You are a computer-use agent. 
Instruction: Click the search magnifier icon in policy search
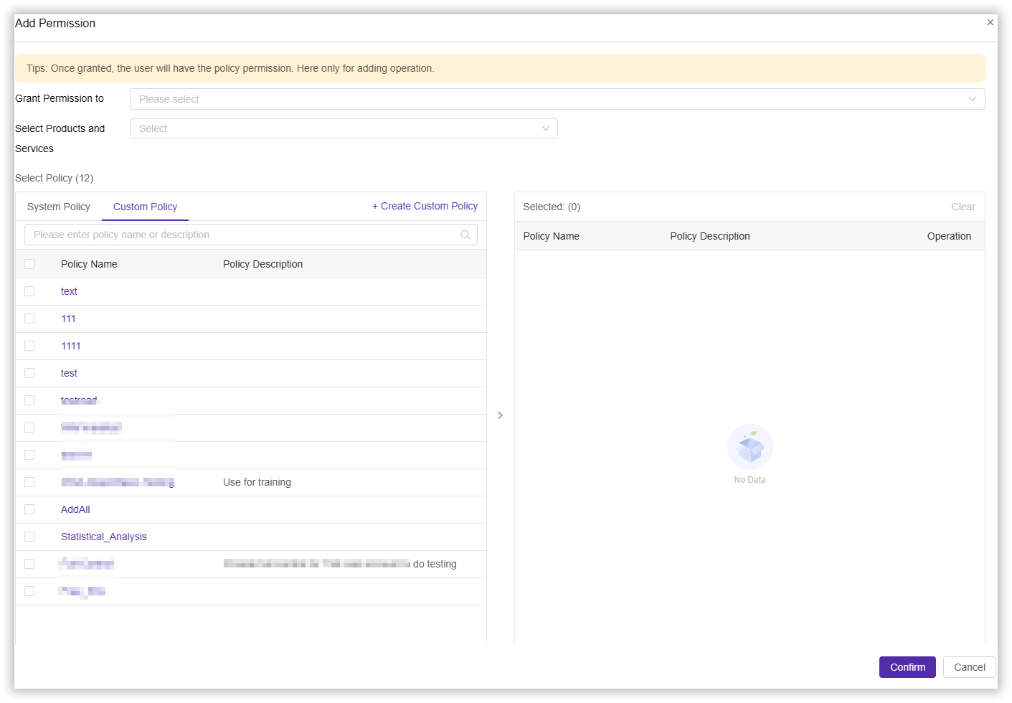[465, 235]
